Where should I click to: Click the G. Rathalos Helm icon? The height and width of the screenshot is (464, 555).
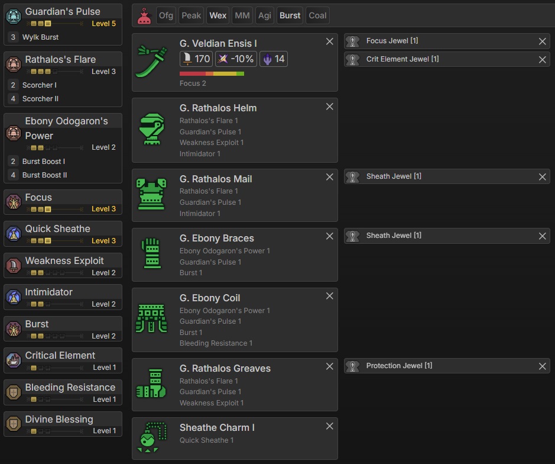click(151, 130)
